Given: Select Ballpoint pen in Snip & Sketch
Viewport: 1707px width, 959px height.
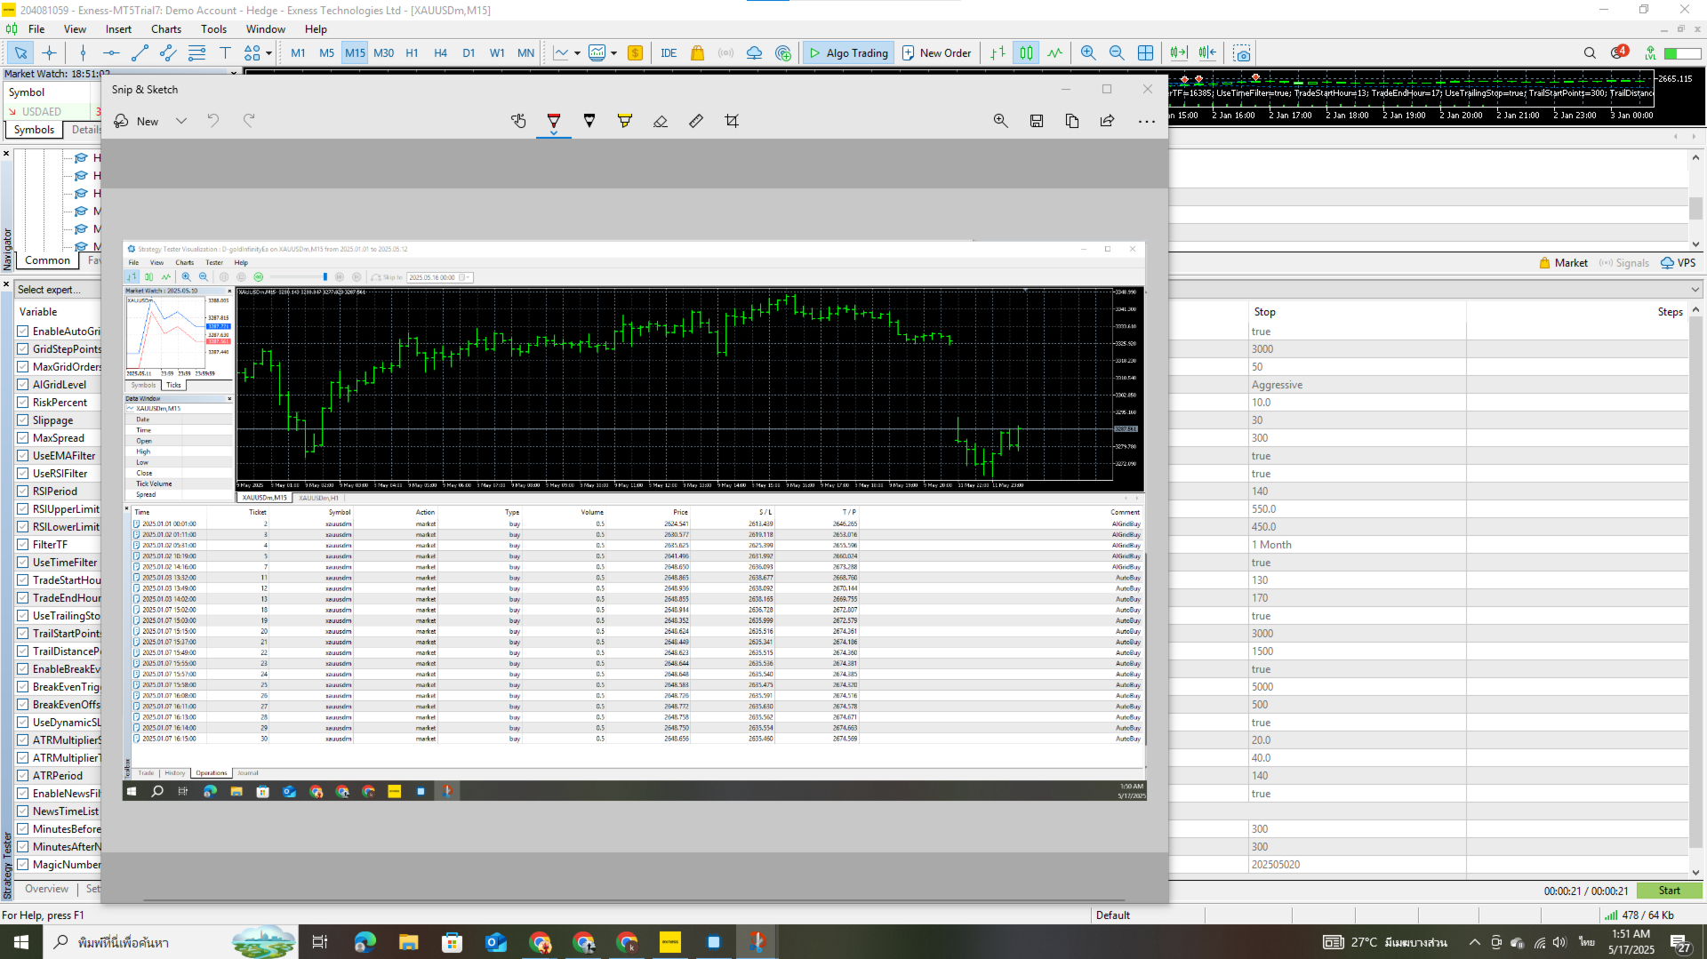Looking at the screenshot, I should pyautogui.click(x=554, y=121).
